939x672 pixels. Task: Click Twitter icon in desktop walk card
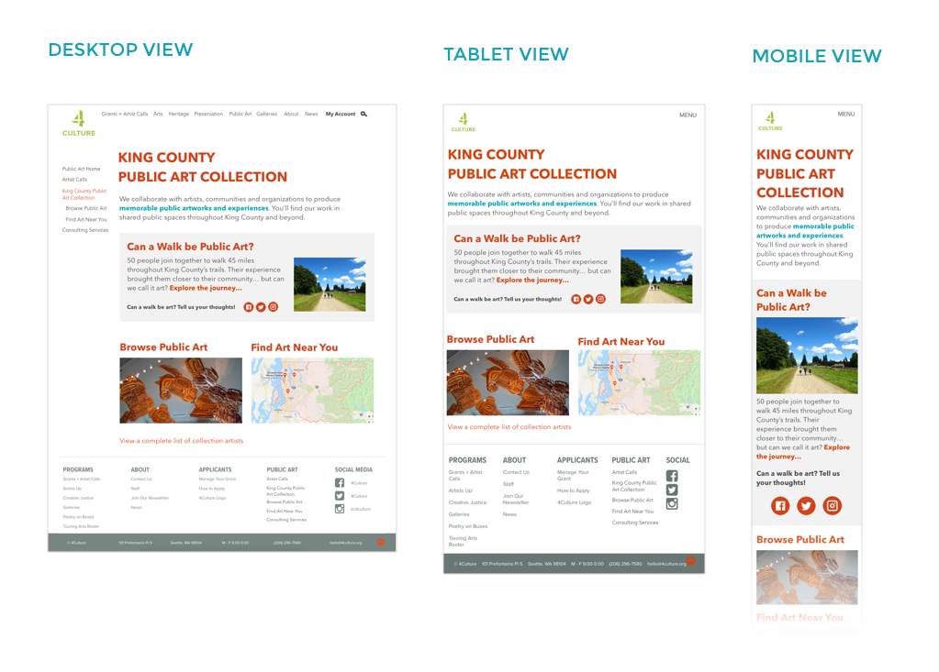[x=261, y=307]
